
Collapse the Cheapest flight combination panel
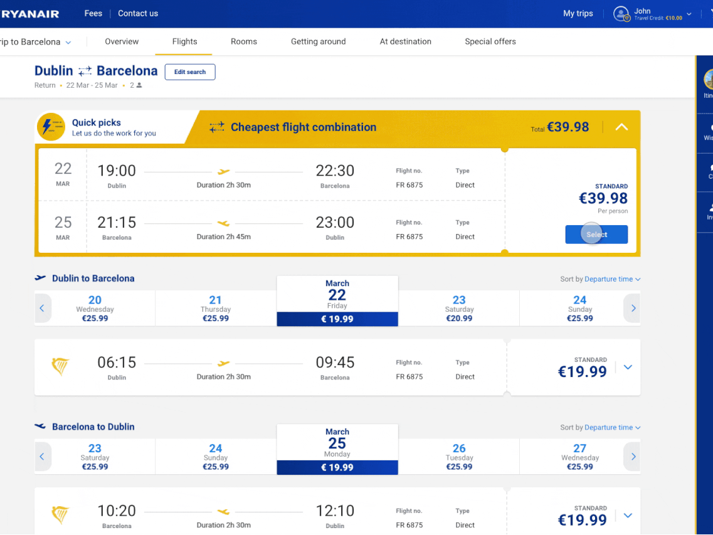coord(621,127)
